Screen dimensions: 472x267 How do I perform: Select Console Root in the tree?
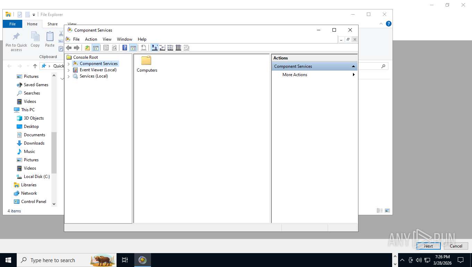[x=85, y=57]
